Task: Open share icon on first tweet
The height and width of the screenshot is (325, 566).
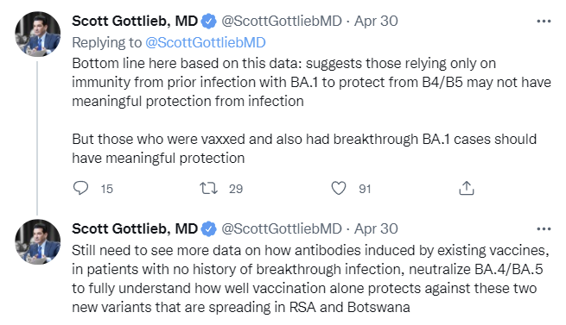Action: [x=467, y=188]
